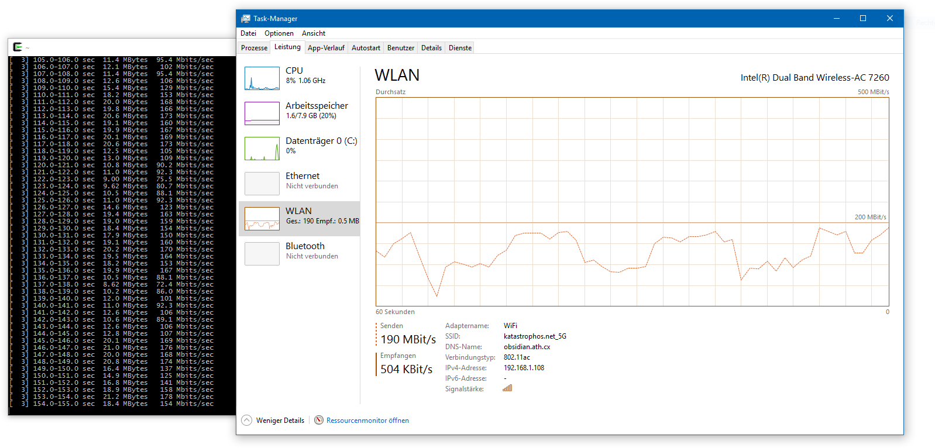The width and height of the screenshot is (935, 448).
Task: Maximize the Task-Manager window
Action: [863, 19]
